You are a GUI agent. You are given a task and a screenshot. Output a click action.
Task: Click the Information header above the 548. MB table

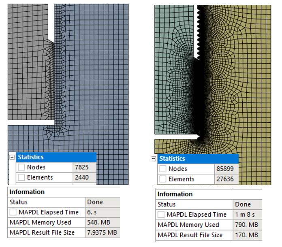[27, 192]
